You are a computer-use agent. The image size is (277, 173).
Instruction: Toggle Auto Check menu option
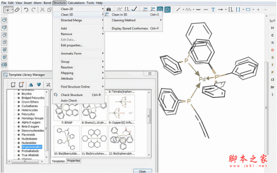point(78,101)
